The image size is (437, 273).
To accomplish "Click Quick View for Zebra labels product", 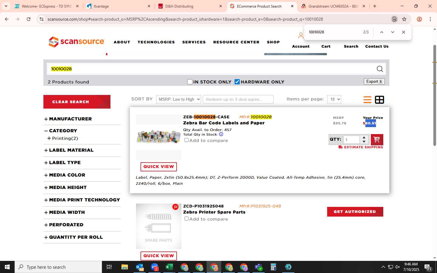I will click(x=158, y=167).
